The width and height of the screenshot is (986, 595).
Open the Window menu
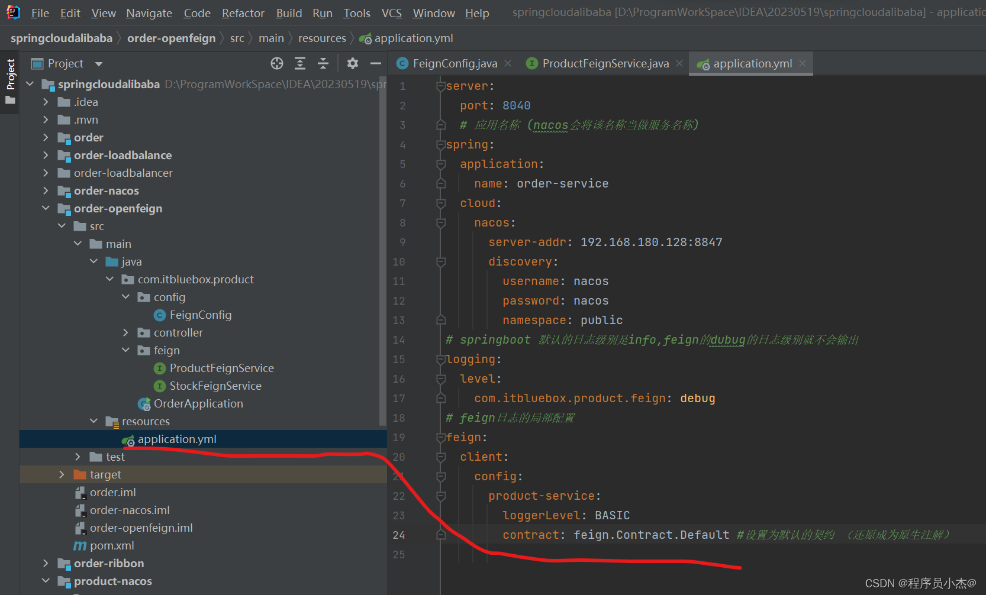[x=434, y=13]
